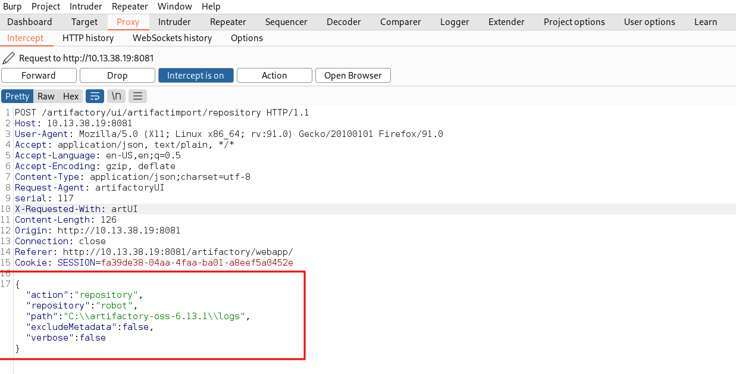The image size is (736, 374).
Task: Click the User-Agent header line
Action: 229,134
